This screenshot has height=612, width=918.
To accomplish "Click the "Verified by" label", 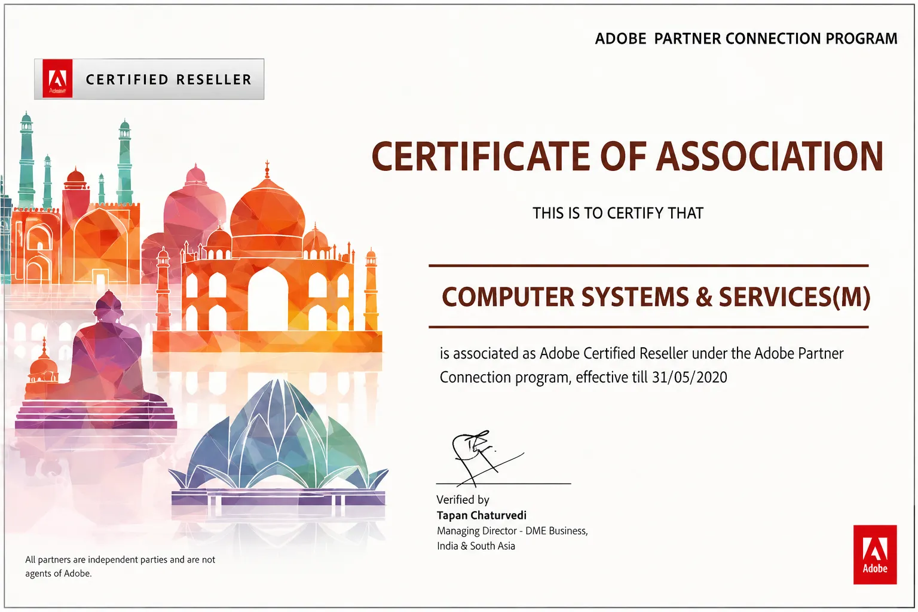I will pos(463,500).
